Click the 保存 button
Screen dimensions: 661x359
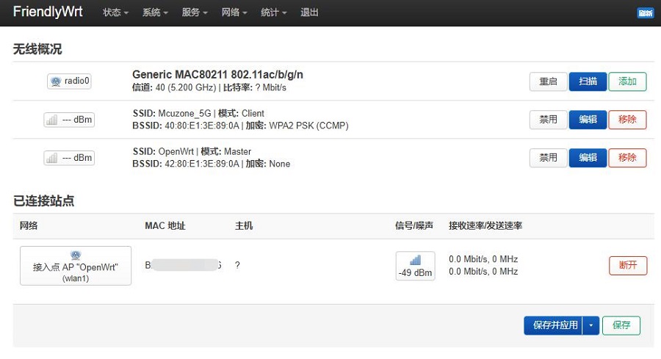621,325
